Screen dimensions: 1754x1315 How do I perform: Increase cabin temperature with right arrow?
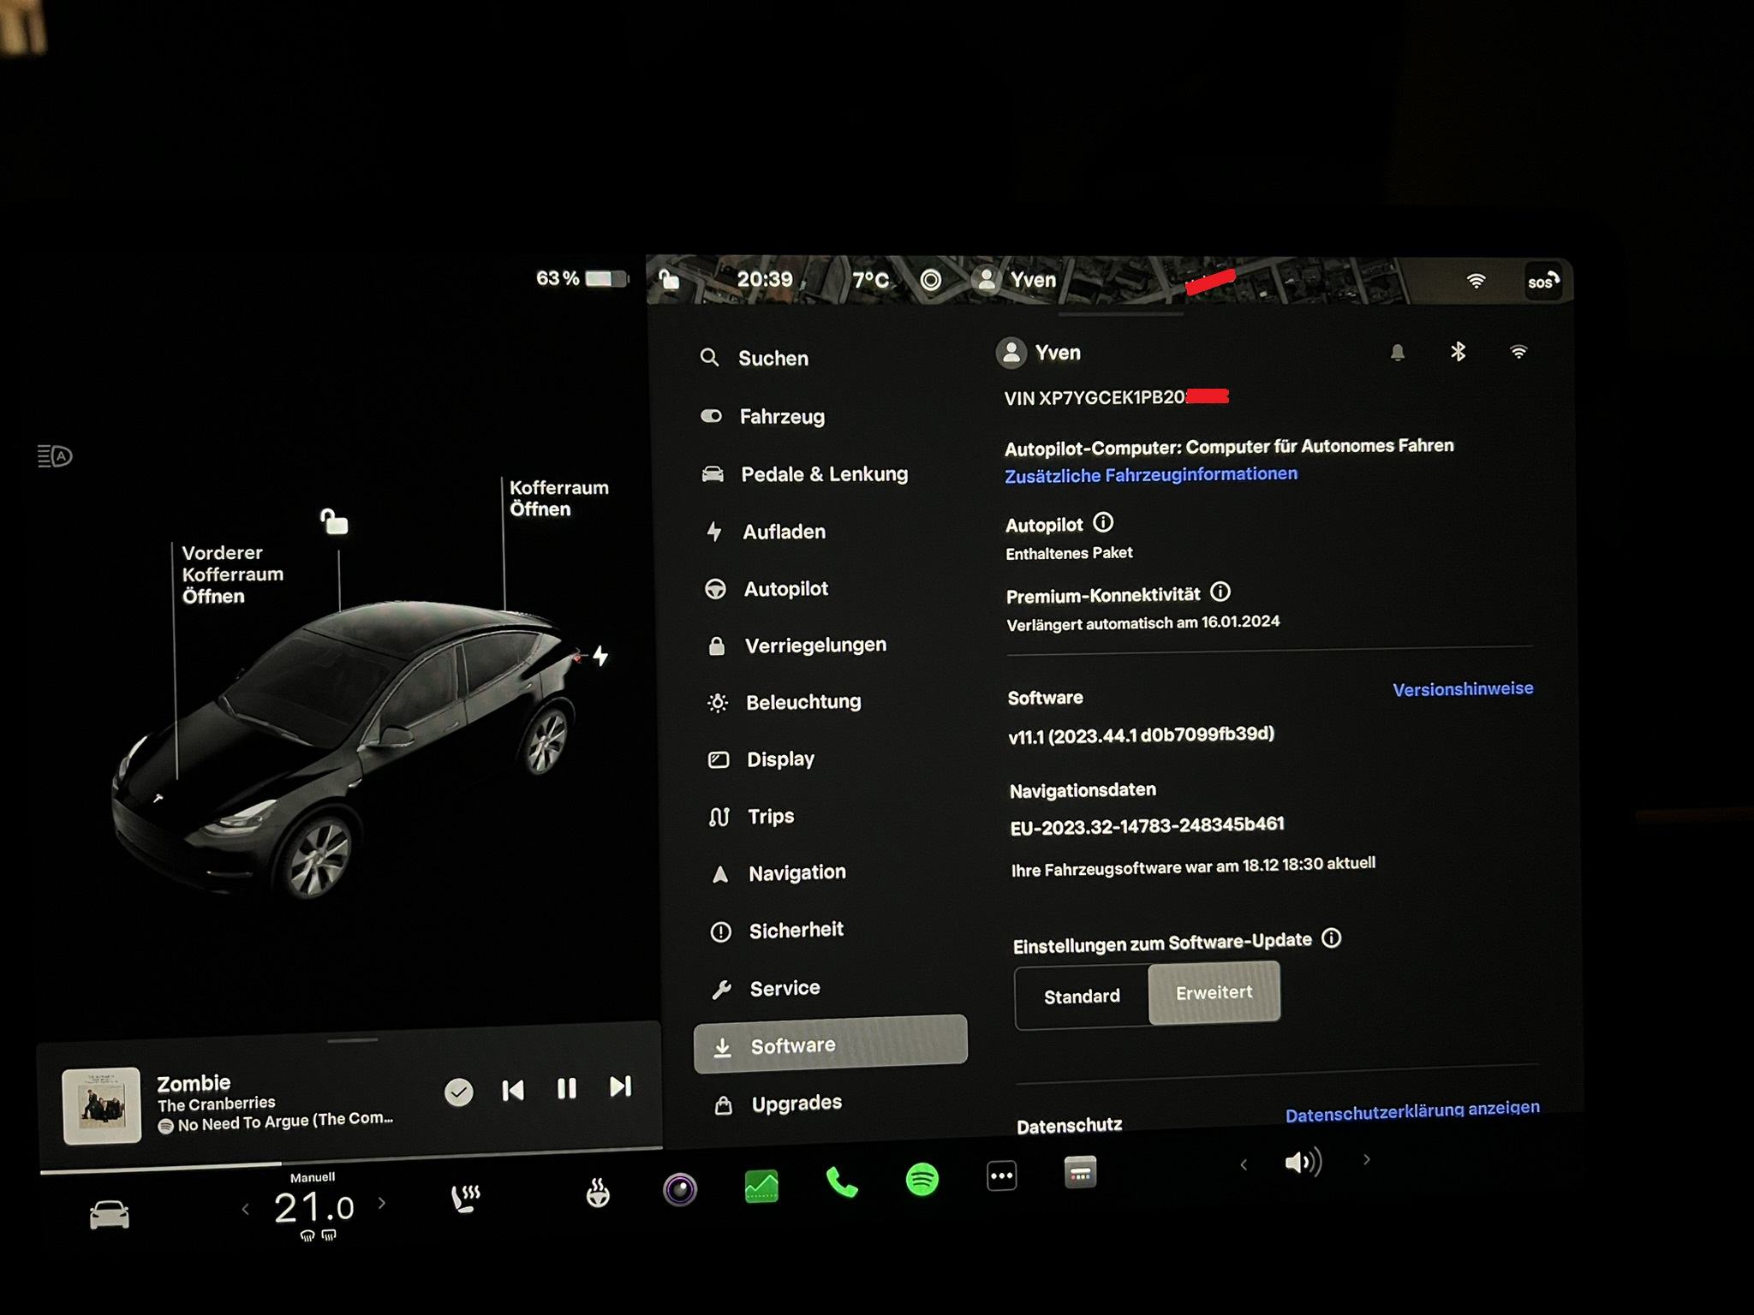pyautogui.click(x=382, y=1203)
